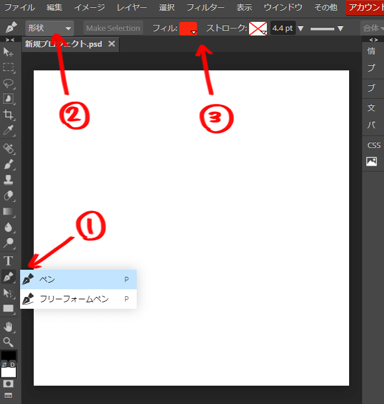Swap foreground and background colors
This screenshot has height=404, width=384.
(4, 364)
